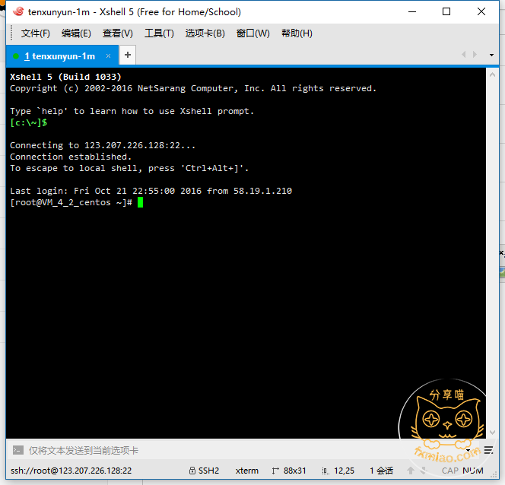Click the Xshell app icon in title bar
This screenshot has height=485, width=505.
[x=18, y=12]
